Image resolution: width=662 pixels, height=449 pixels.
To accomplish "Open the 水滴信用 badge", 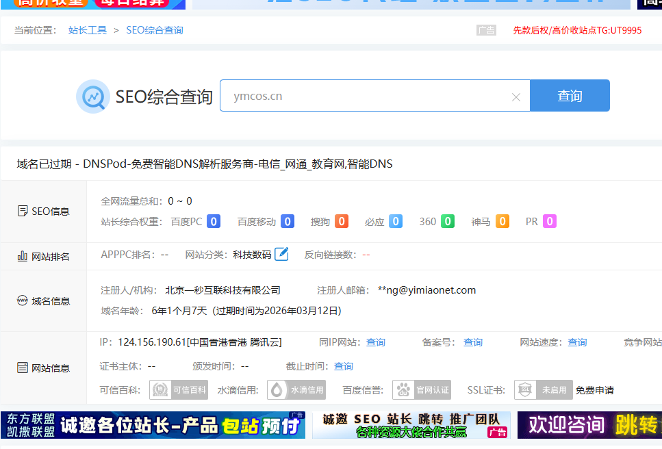I will click(296, 390).
